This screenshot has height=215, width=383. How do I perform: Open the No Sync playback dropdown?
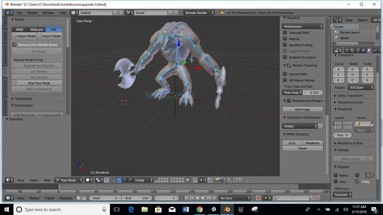[x=235, y=198]
